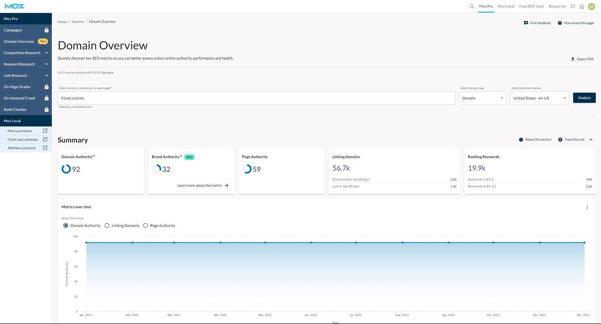This screenshot has height=324, width=601.
Task: Click the Track this site plus icon
Action: click(560, 140)
